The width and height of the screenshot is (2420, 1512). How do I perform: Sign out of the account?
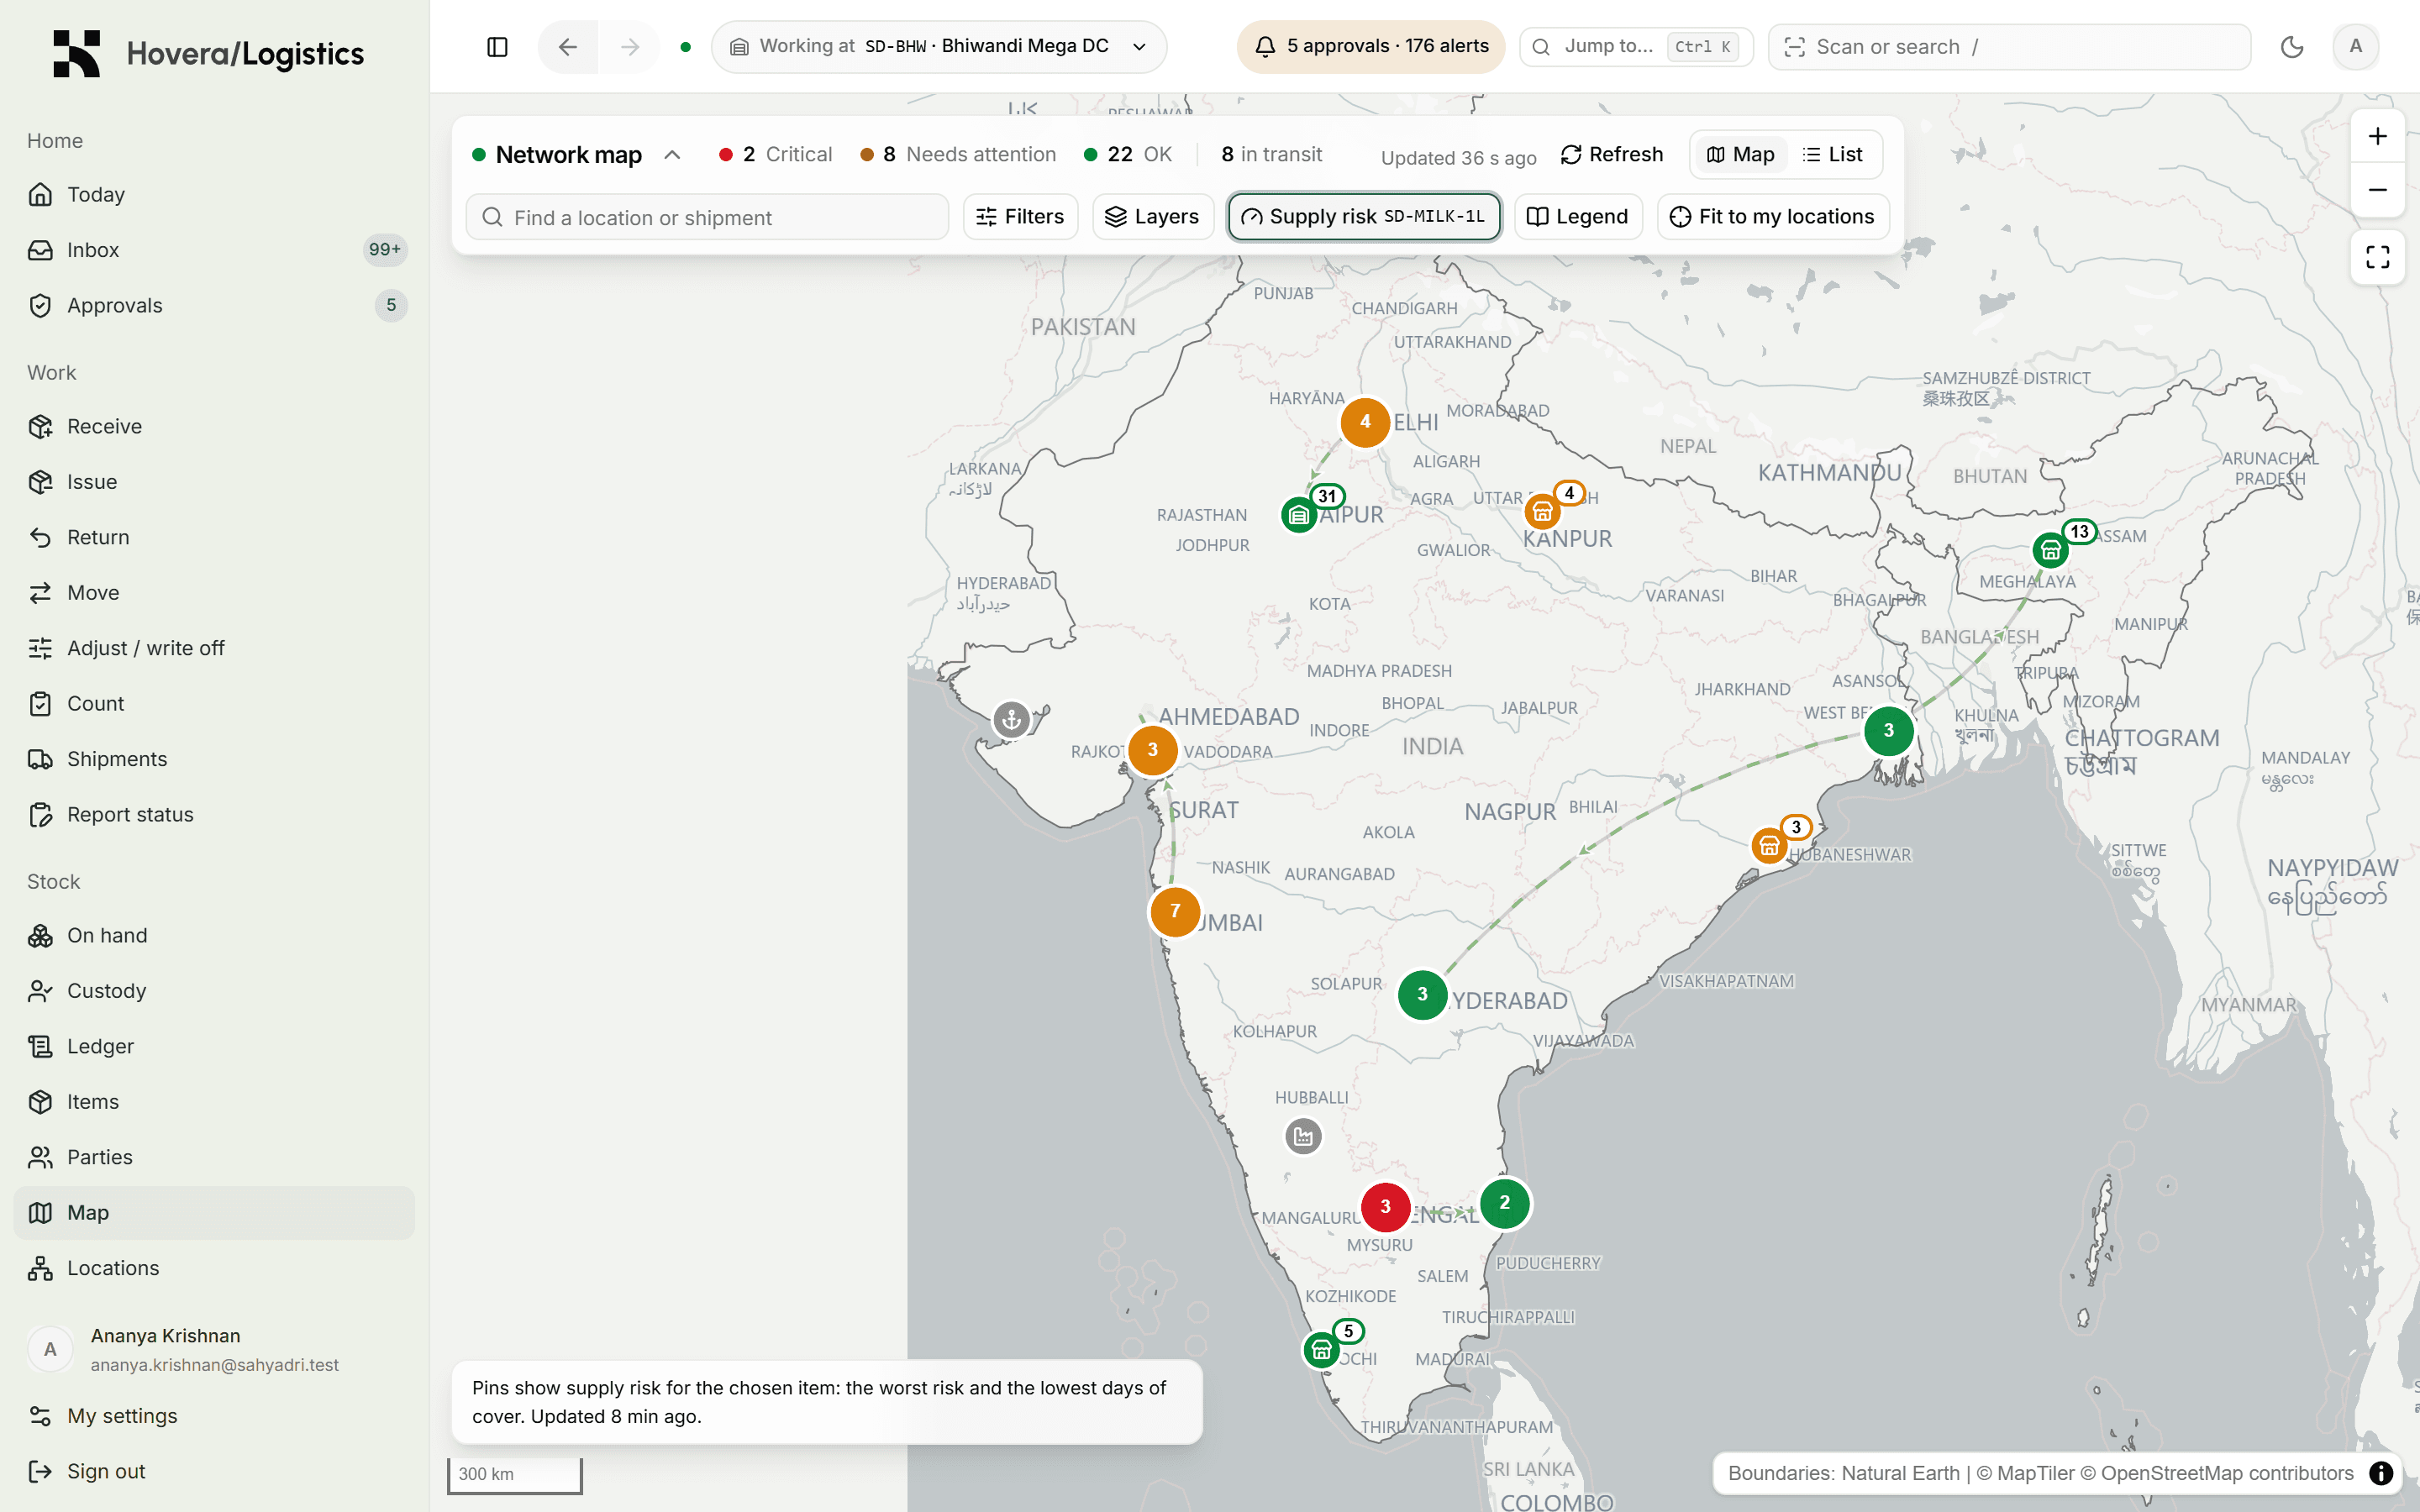pyautogui.click(x=214, y=1471)
